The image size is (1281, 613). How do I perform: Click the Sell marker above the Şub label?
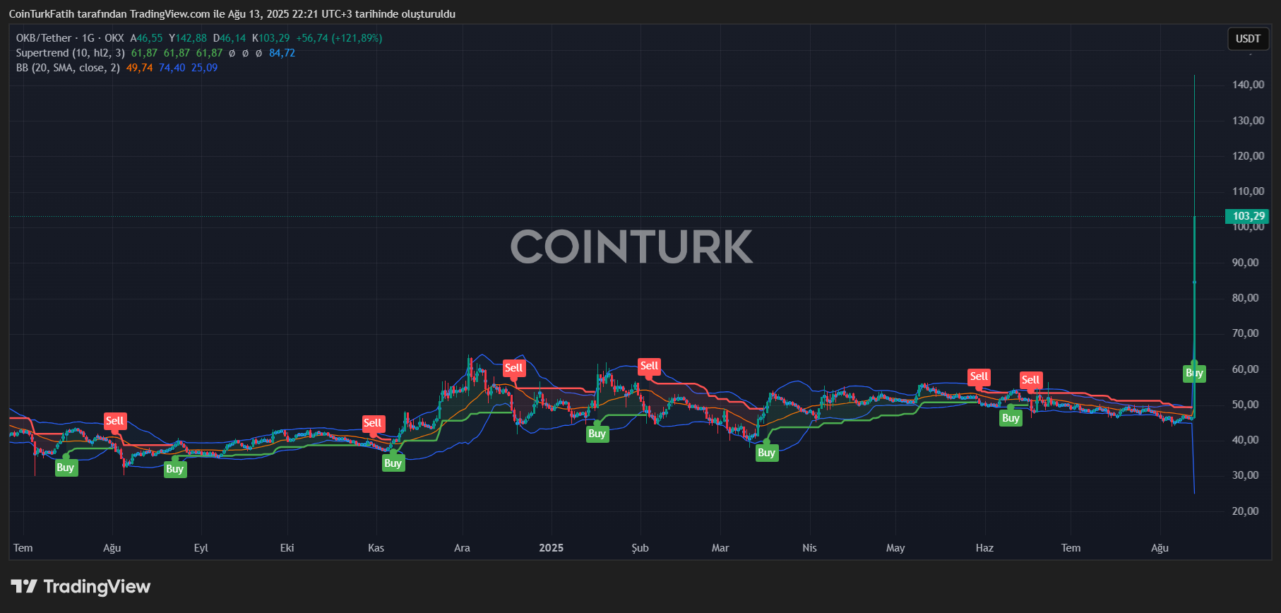pos(649,366)
